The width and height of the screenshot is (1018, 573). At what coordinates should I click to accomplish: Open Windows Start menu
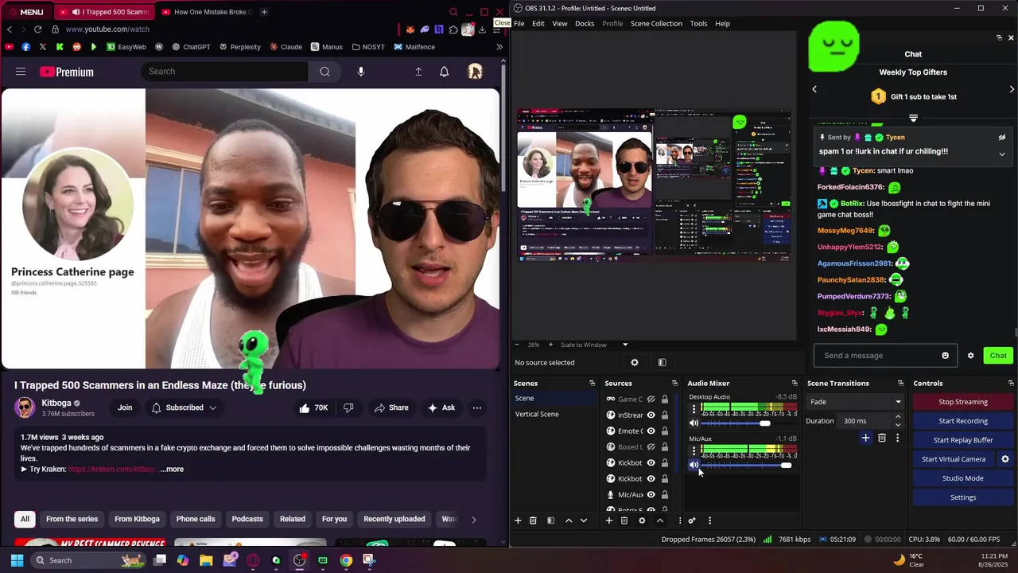coord(17,560)
